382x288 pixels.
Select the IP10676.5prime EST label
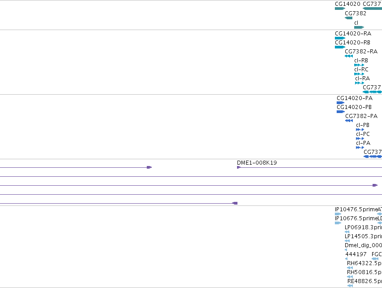[356, 218]
